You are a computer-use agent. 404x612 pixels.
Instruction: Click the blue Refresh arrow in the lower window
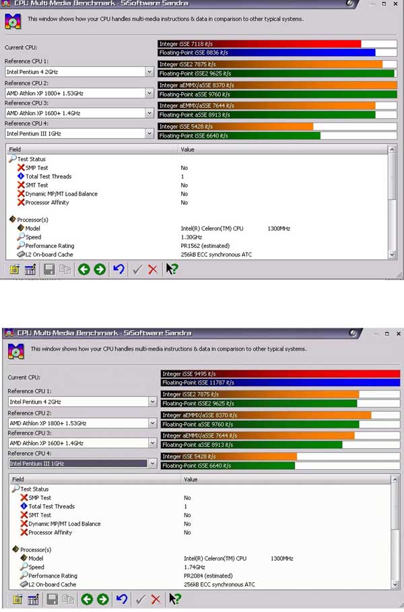pyautogui.click(x=122, y=599)
